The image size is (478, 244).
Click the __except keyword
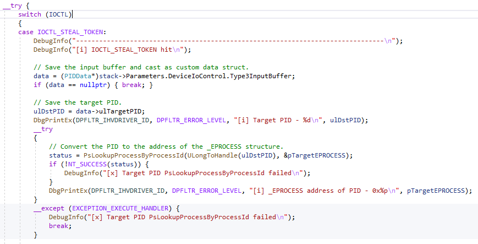(x=49, y=208)
